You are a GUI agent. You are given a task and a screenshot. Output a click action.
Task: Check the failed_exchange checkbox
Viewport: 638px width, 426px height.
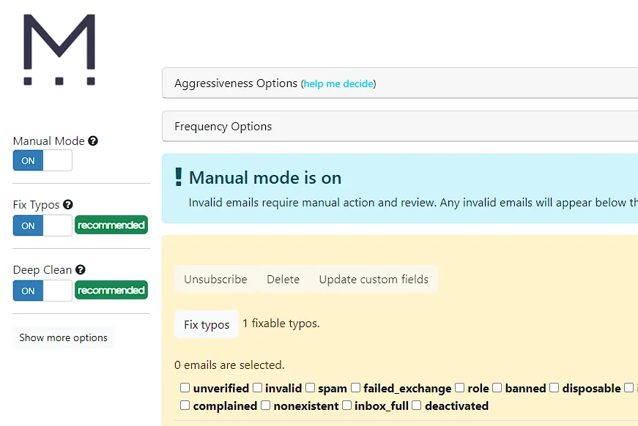[355, 388]
